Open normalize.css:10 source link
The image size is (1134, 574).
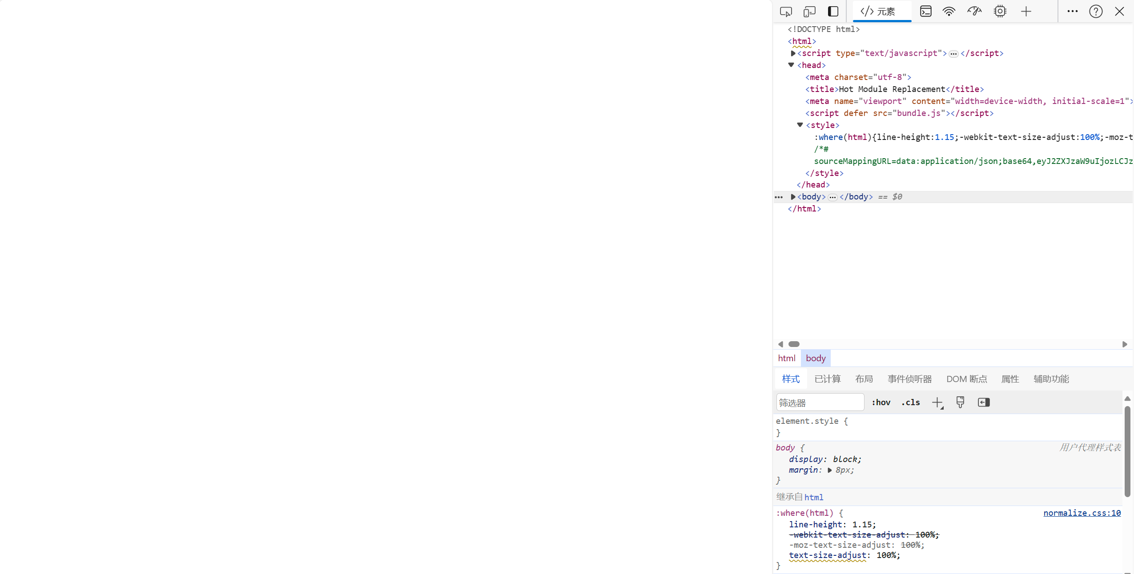coord(1082,513)
